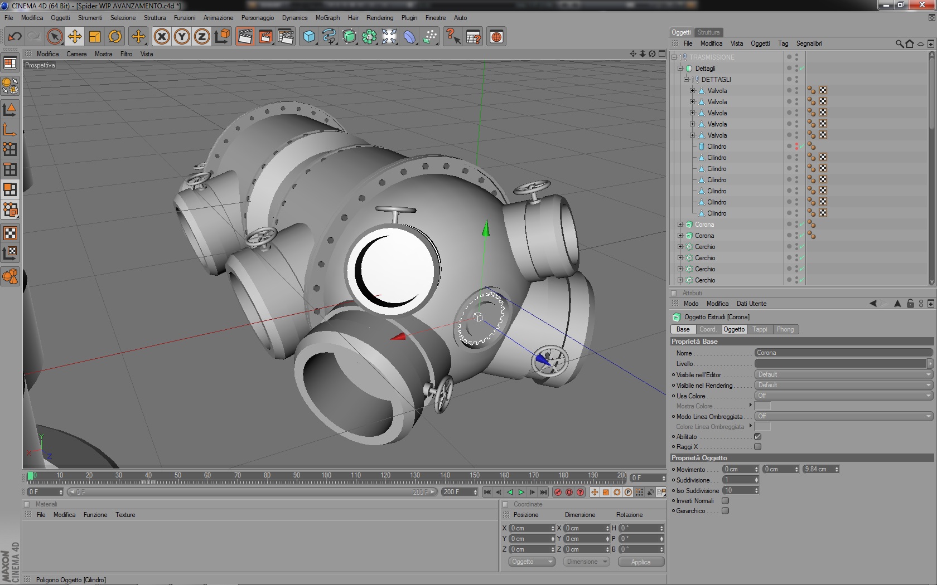The width and height of the screenshot is (937, 585).
Task: Toggle the X axis lock icon
Action: coord(162,37)
